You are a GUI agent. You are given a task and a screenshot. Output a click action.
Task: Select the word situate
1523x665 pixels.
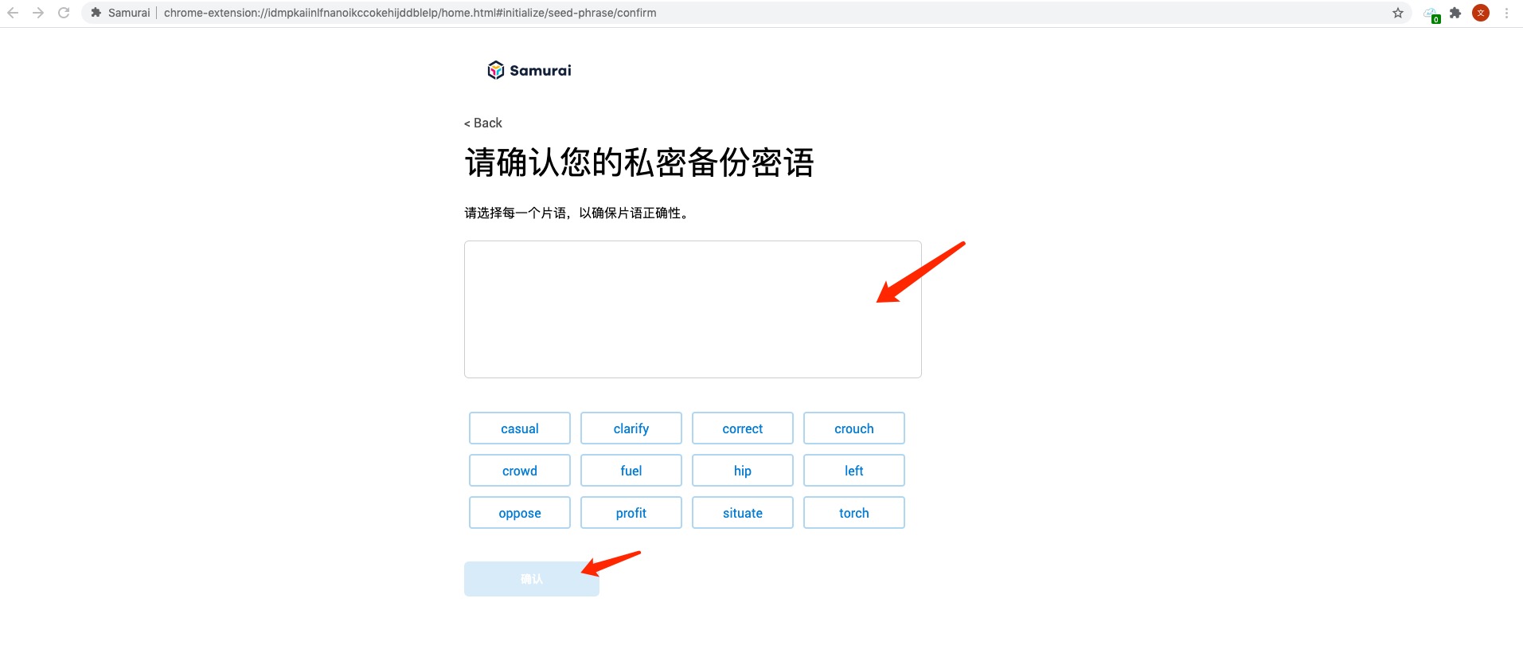click(743, 513)
